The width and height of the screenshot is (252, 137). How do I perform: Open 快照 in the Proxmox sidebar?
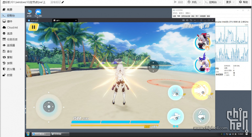[x=13, y=63]
